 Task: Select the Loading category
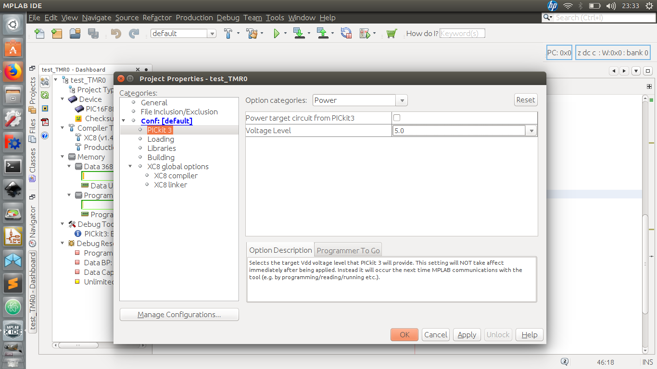coord(161,139)
